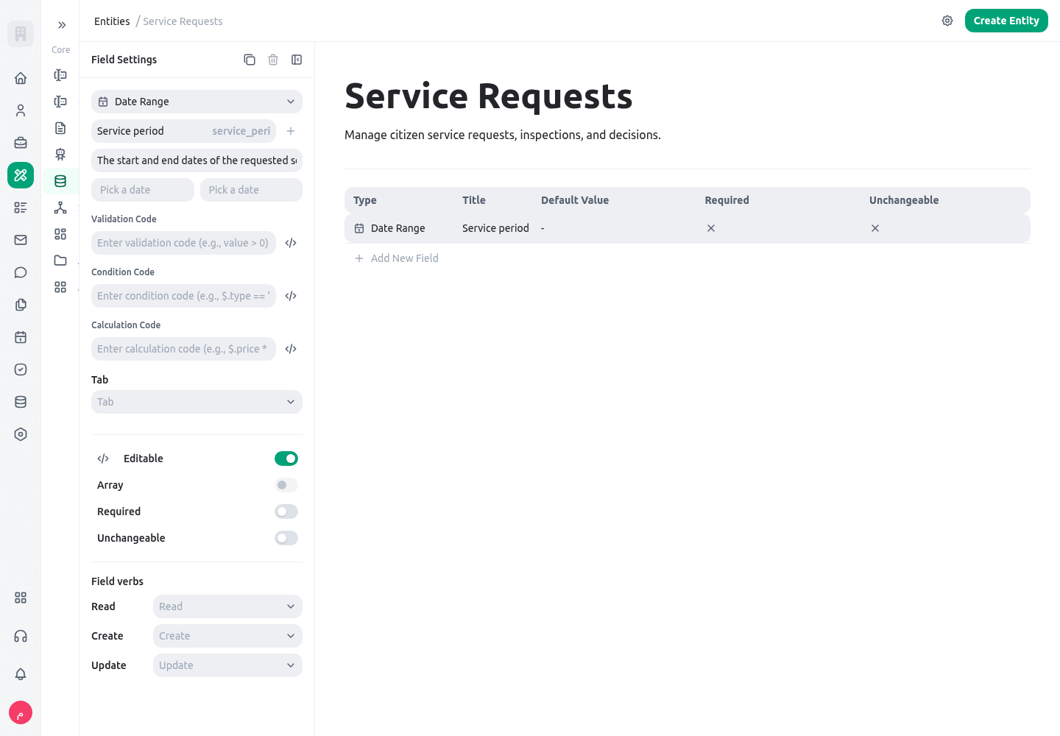Screen dimensions: 1060x736
Task: Open the red user avatar
Action: click(x=21, y=712)
